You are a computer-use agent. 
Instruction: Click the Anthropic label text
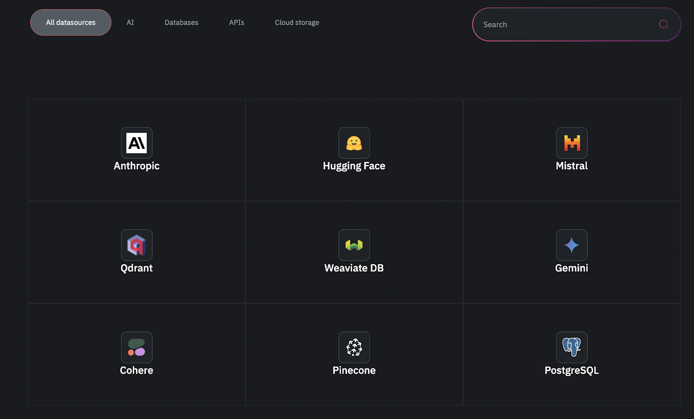coord(137,166)
